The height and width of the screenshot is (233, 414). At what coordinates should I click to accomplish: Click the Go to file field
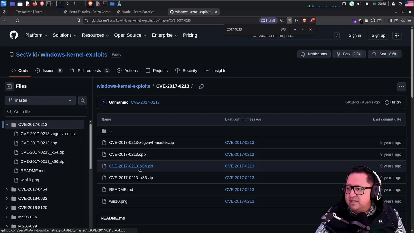click(x=46, y=112)
